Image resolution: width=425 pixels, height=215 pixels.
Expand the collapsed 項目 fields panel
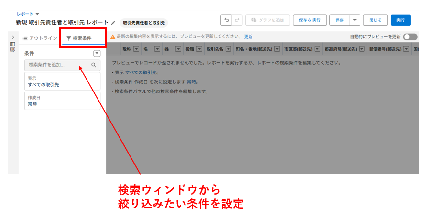tap(13, 37)
